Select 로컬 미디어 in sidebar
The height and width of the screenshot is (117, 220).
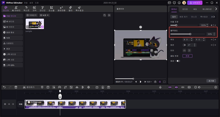tap(13, 16)
